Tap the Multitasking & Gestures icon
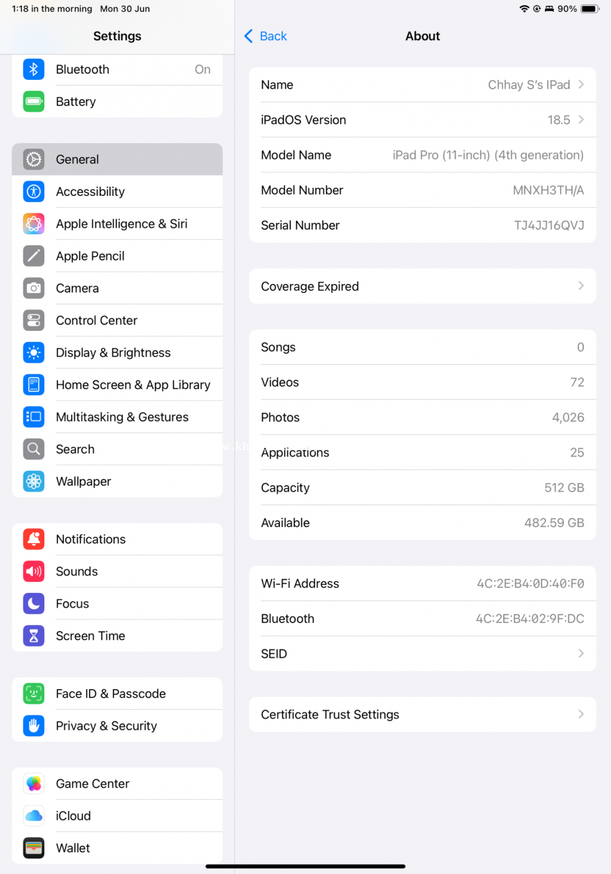Viewport: 611px width, 874px height. point(34,417)
